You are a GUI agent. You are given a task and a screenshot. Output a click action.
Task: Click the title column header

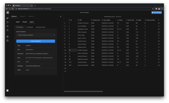[x=84, y=20]
